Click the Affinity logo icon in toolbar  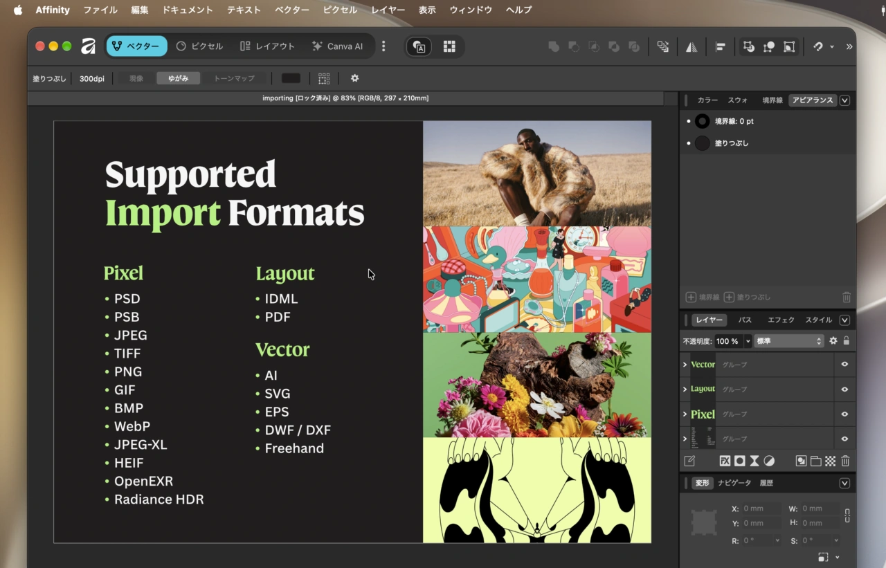pyautogui.click(x=88, y=46)
